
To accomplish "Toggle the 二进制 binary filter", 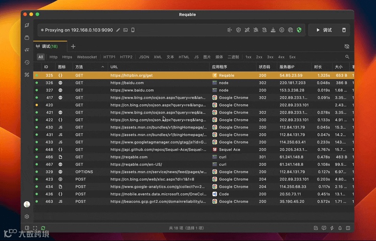I will [233, 57].
